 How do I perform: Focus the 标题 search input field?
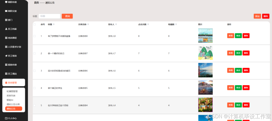49,16
